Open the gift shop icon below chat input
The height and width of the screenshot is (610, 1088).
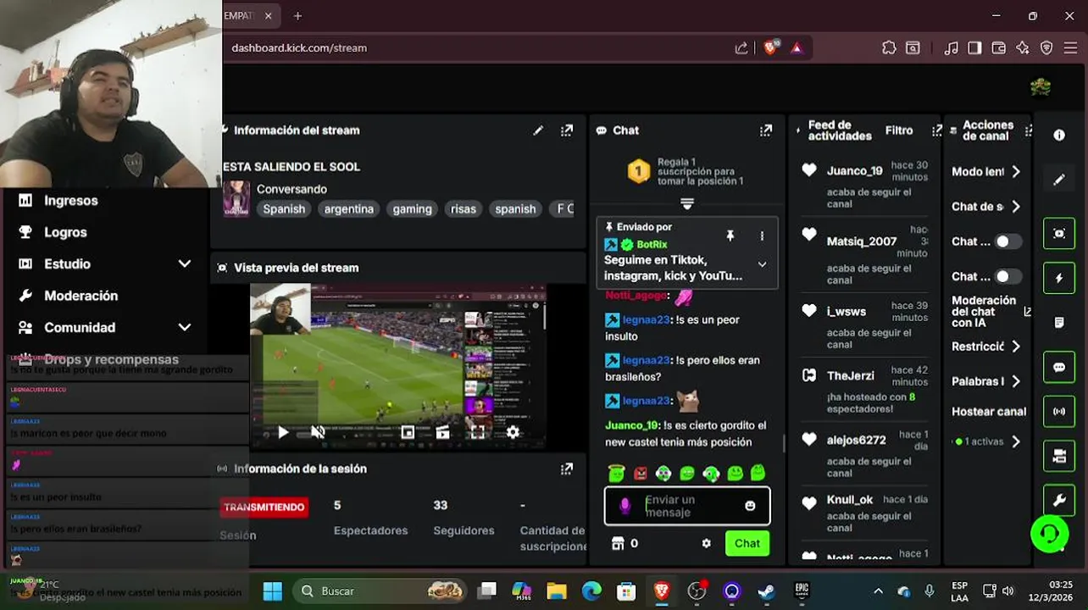618,543
